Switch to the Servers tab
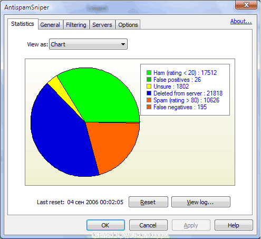The width and height of the screenshot is (261, 239). pyautogui.click(x=102, y=25)
